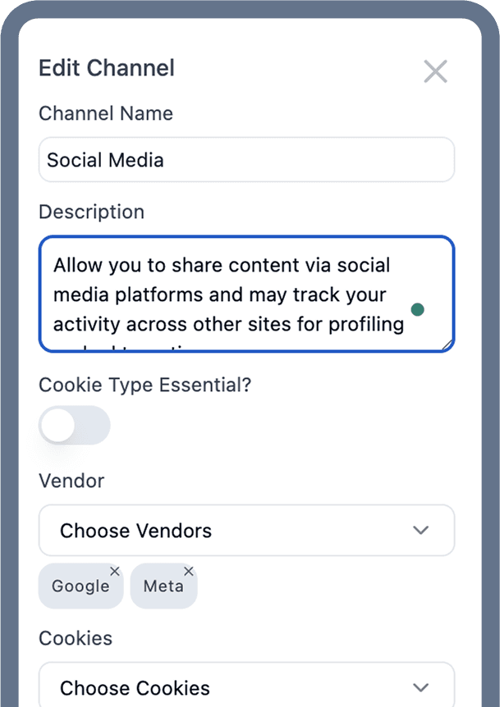Viewport: 500px width, 707px height.
Task: Remove the Meta vendor chip
Action: point(189,572)
